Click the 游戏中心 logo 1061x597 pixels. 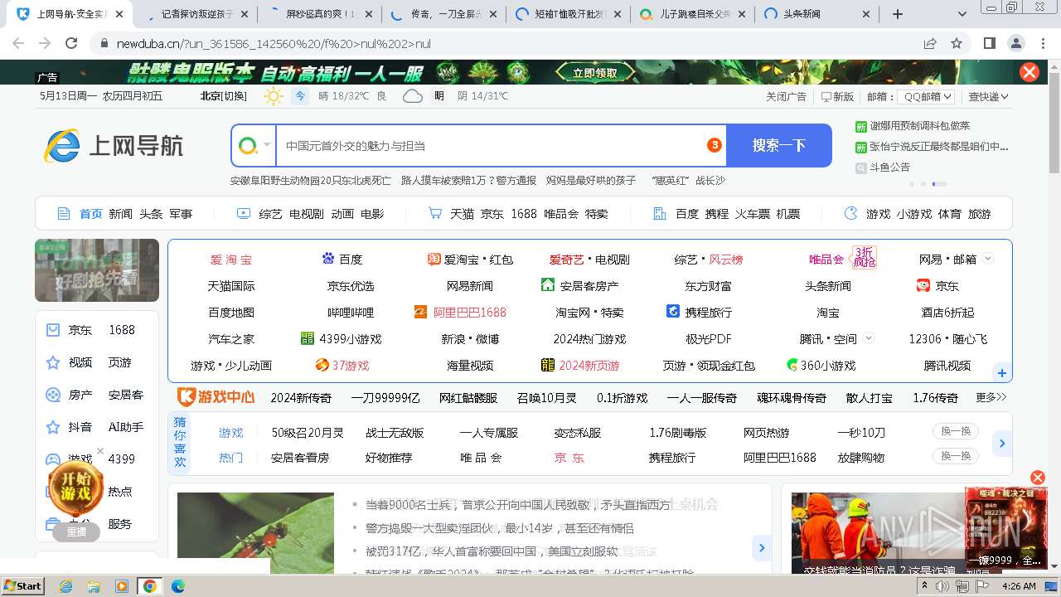click(x=216, y=396)
